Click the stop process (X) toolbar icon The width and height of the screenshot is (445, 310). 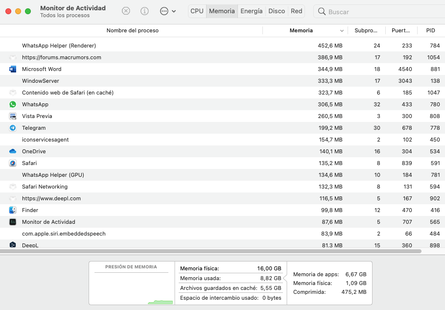pyautogui.click(x=126, y=11)
